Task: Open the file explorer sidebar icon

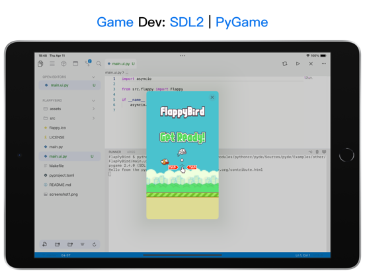Action: click(40, 63)
